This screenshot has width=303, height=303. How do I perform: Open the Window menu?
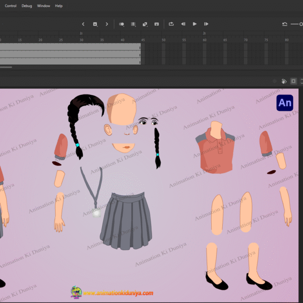43,6
